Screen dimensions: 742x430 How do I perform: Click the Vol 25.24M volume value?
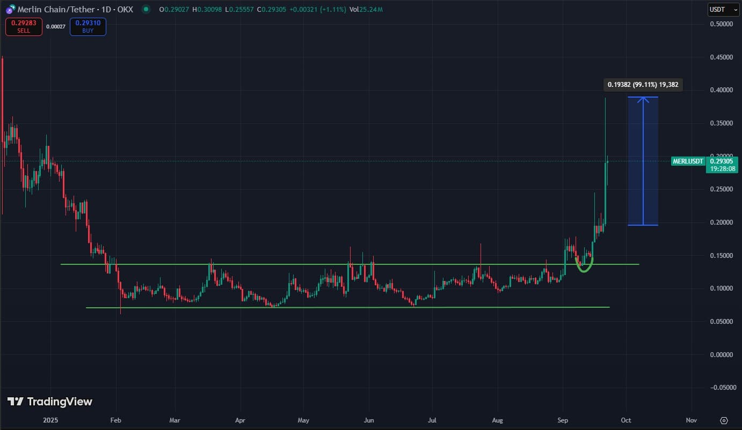click(x=366, y=10)
